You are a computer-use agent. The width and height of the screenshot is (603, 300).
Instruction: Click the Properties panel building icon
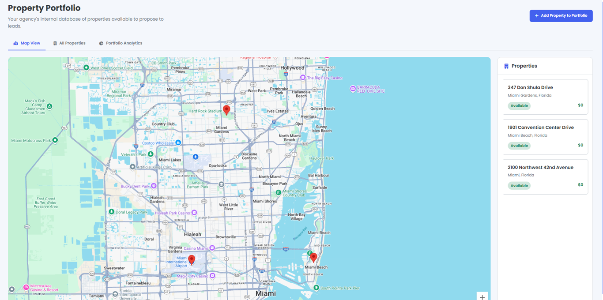pyautogui.click(x=506, y=66)
